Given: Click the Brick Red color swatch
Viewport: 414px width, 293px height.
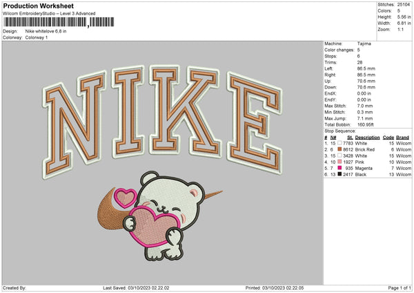Looking at the screenshot, I should 339,149.
